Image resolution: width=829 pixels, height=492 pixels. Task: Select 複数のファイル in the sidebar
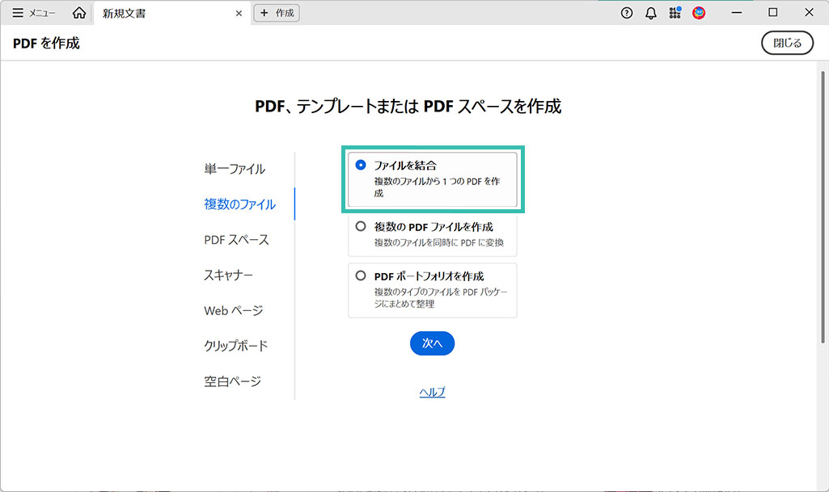239,204
